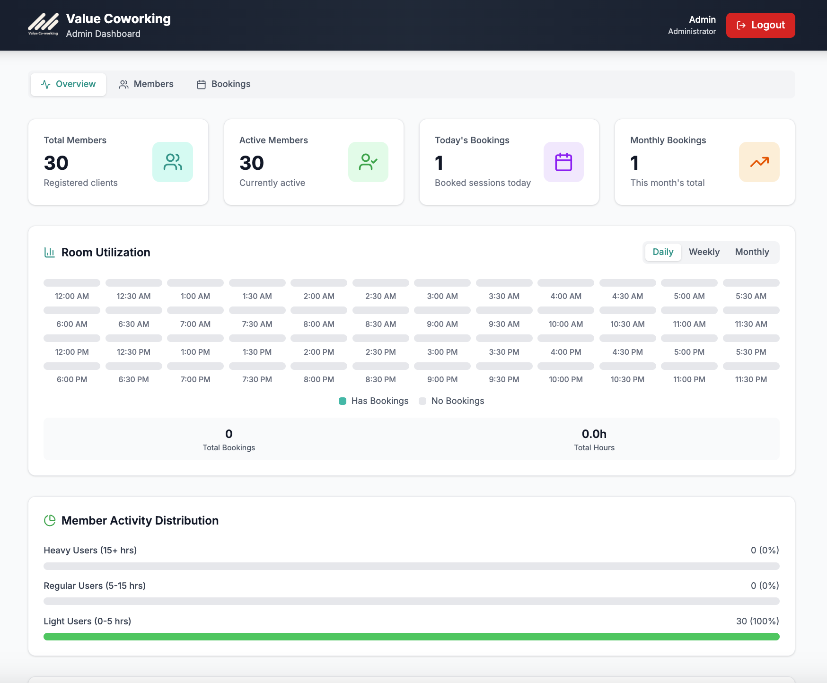Viewport: 827px width, 683px height.
Task: Click the Light Users green progress bar
Action: pyautogui.click(x=411, y=637)
